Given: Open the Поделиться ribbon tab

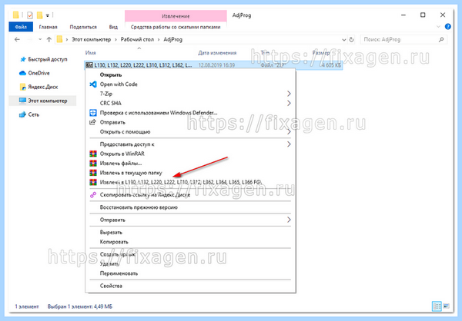Looking at the screenshot, I should coord(83,27).
